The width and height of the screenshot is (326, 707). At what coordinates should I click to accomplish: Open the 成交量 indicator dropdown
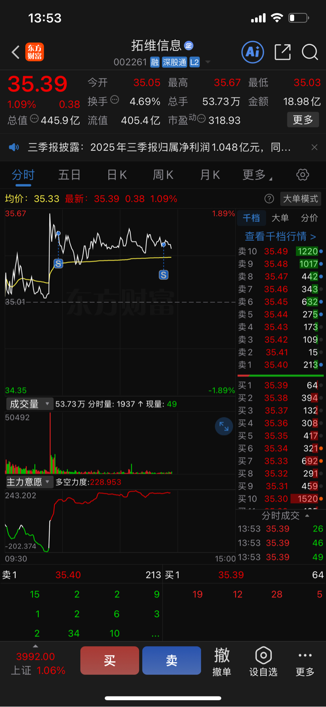point(30,404)
